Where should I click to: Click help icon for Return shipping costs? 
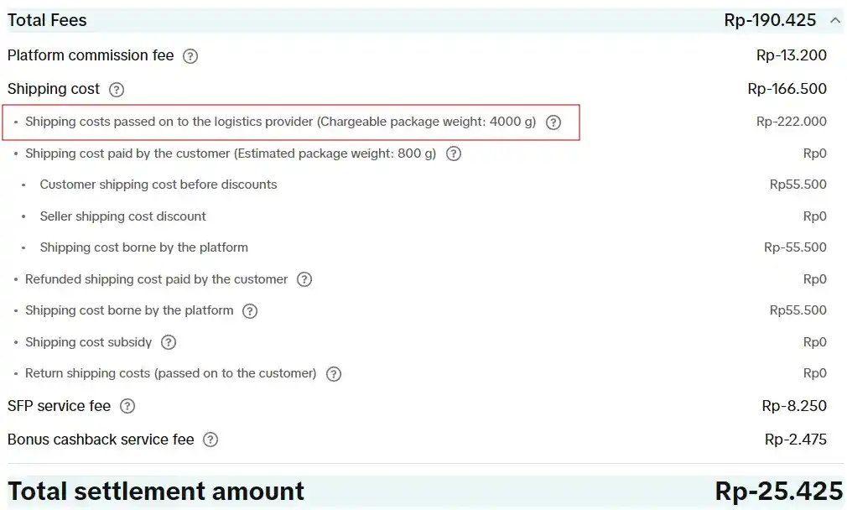334,374
